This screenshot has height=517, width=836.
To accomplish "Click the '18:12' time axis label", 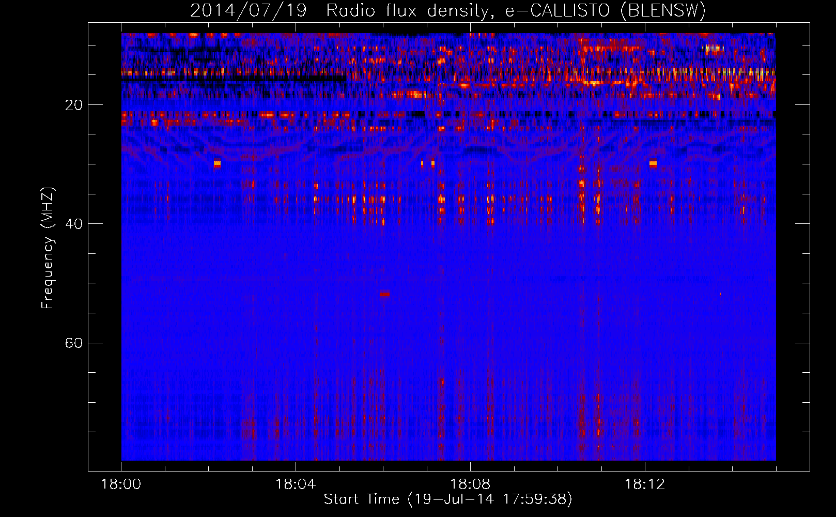I will pos(645,484).
